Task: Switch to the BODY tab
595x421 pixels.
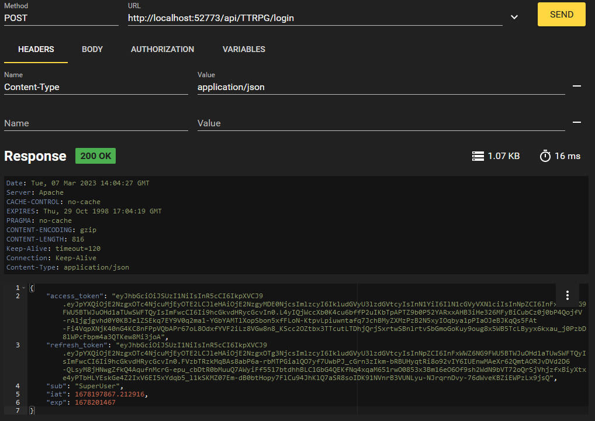Action: coord(92,50)
